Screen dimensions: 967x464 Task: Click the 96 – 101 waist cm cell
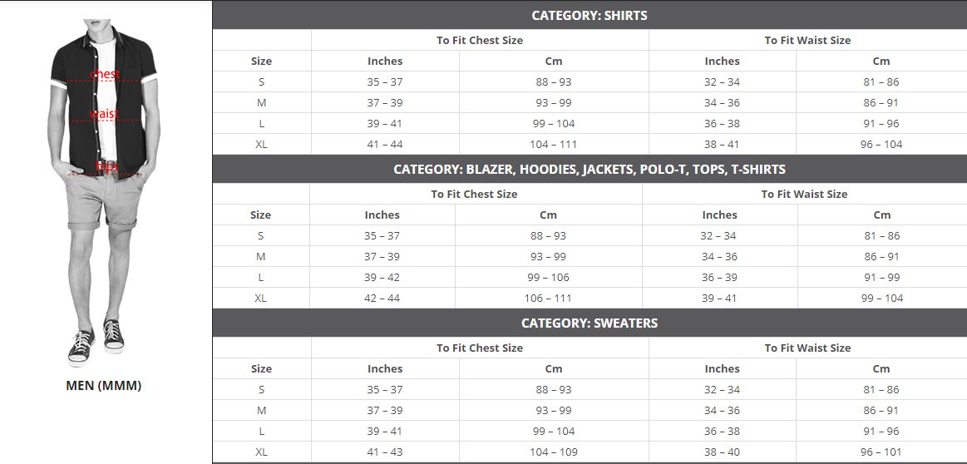882,452
